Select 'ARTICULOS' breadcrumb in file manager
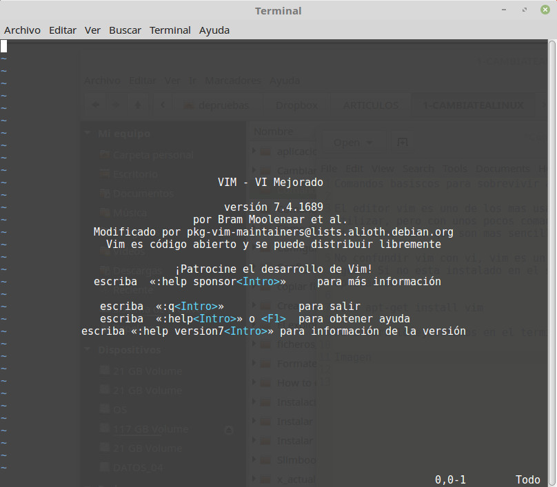The height and width of the screenshot is (487, 557). (x=370, y=105)
